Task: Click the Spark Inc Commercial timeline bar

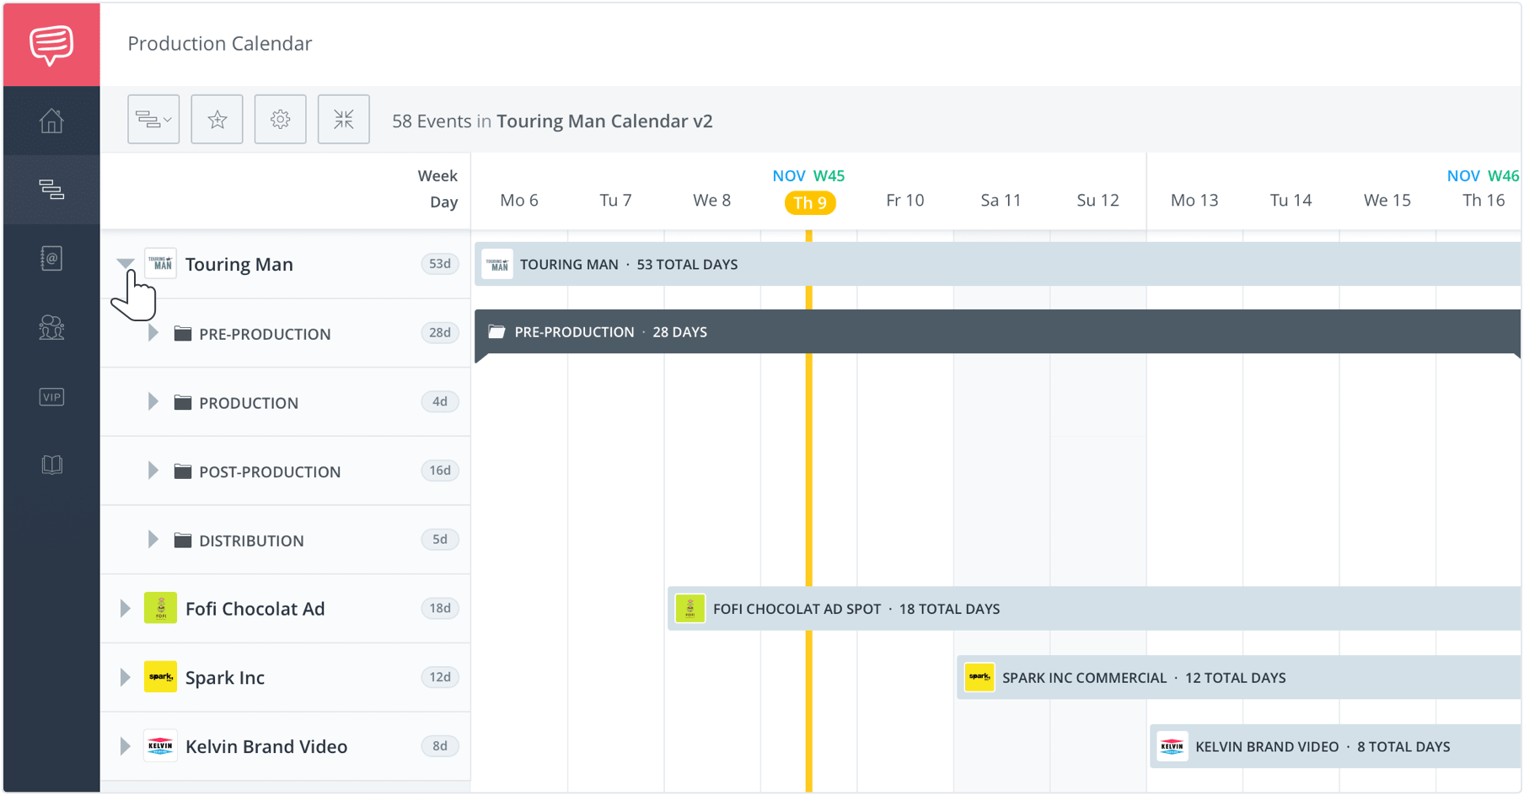Action: coord(1239,678)
